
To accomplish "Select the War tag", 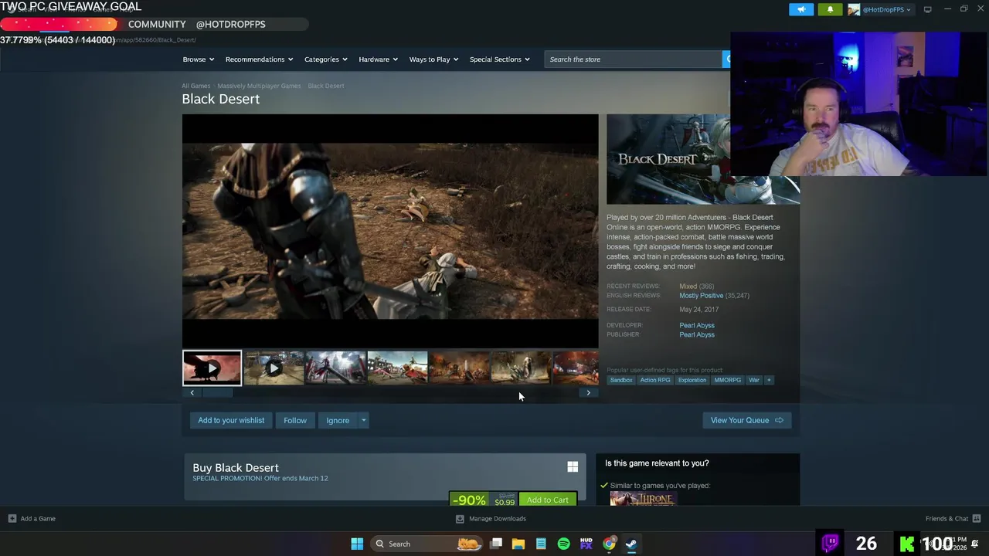I will point(754,380).
